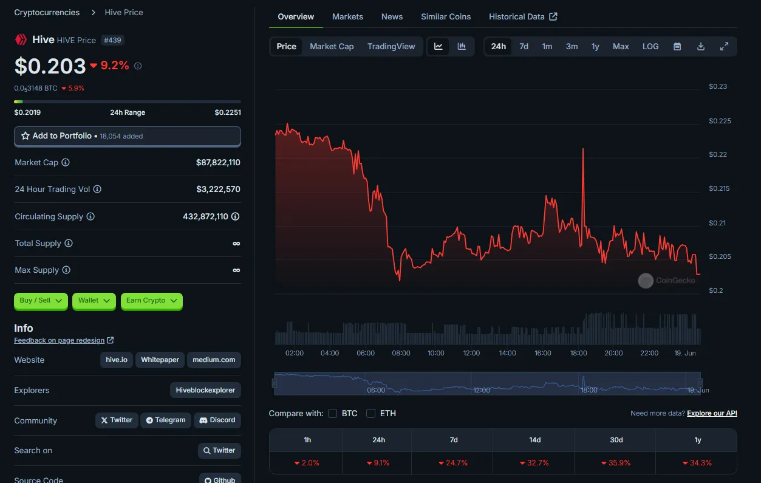This screenshot has height=483, width=761.
Task: Expand the Wallet dropdown
Action: pyautogui.click(x=94, y=301)
